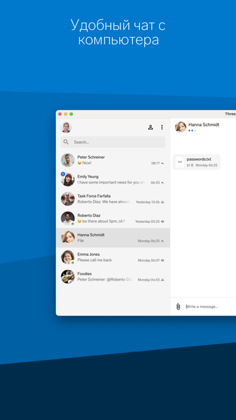Select Hanna Schmidt conversation row
The width and height of the screenshot is (236, 420).
(x=113, y=238)
